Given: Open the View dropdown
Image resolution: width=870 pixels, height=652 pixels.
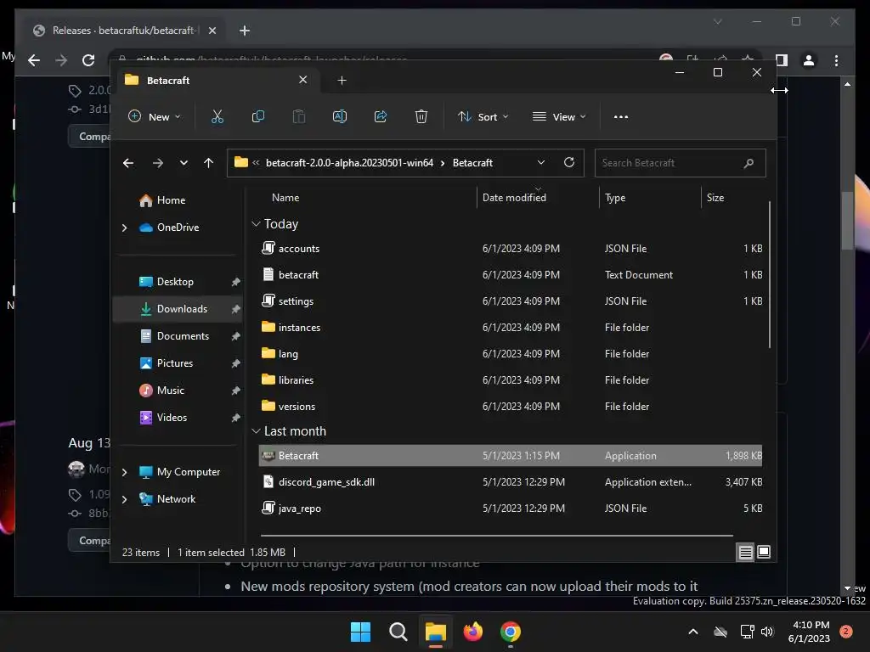Looking at the screenshot, I should 559,117.
